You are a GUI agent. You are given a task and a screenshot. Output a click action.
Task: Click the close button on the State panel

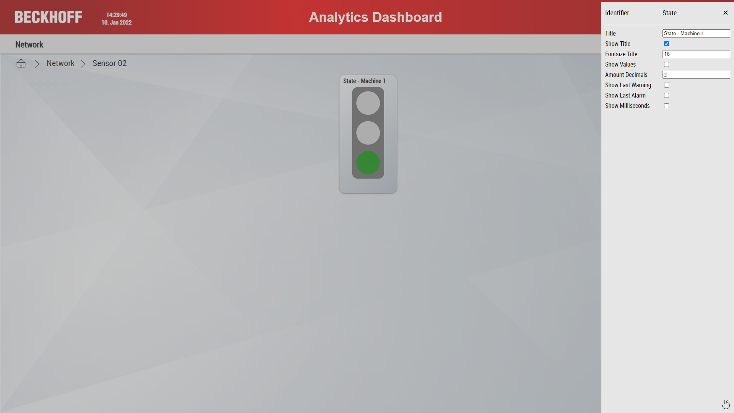(x=726, y=13)
